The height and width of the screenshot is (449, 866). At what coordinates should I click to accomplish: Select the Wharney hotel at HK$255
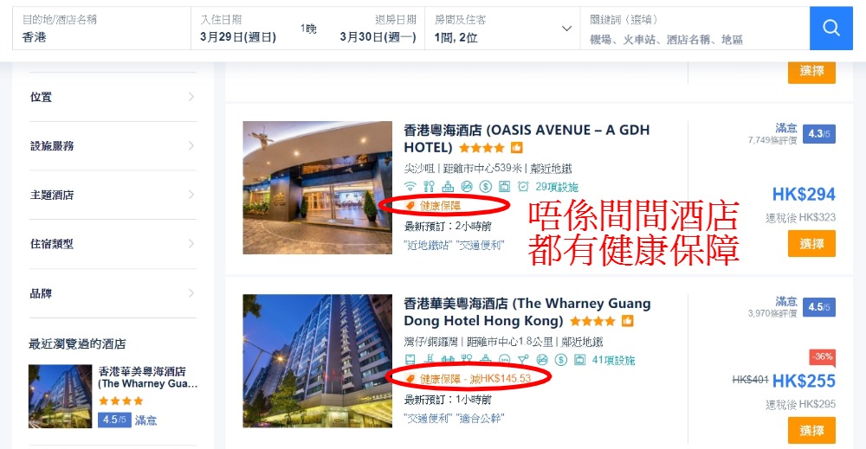tap(811, 430)
